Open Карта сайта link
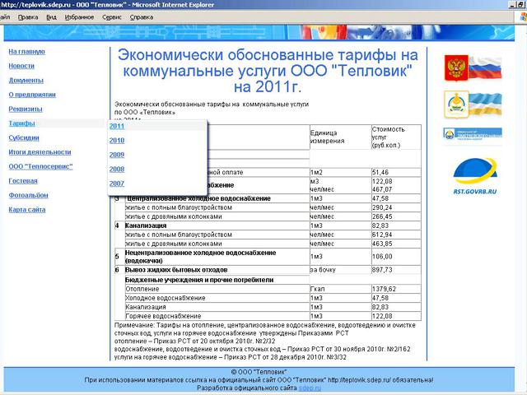Image resolution: width=527 pixels, height=395 pixels. [x=27, y=210]
